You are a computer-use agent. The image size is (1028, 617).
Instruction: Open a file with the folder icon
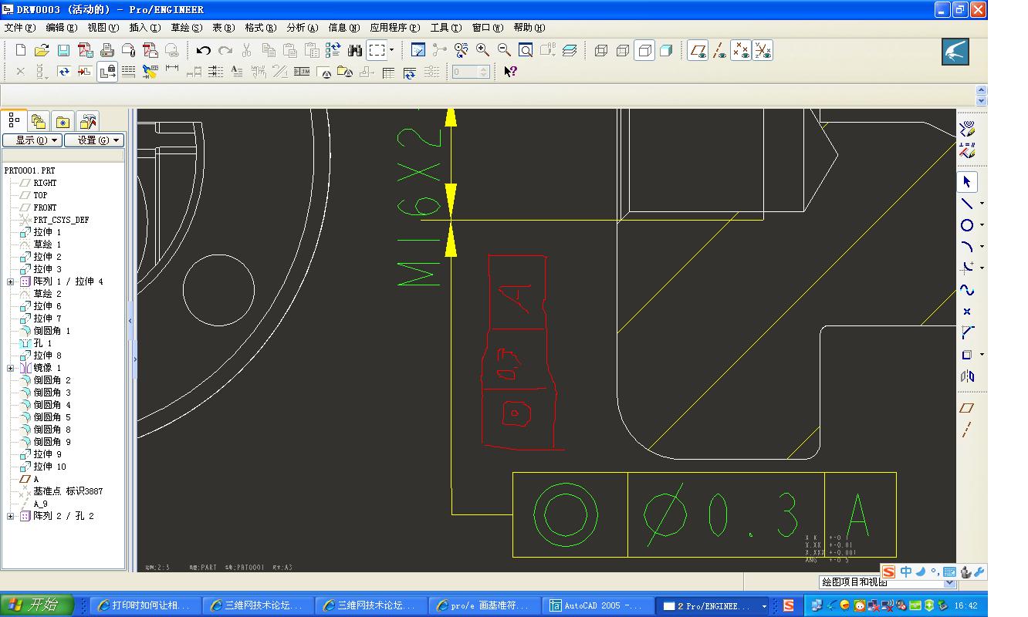(42, 51)
